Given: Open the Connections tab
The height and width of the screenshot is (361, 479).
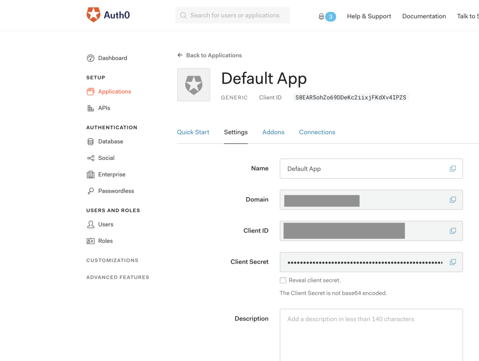Looking at the screenshot, I should [x=317, y=132].
